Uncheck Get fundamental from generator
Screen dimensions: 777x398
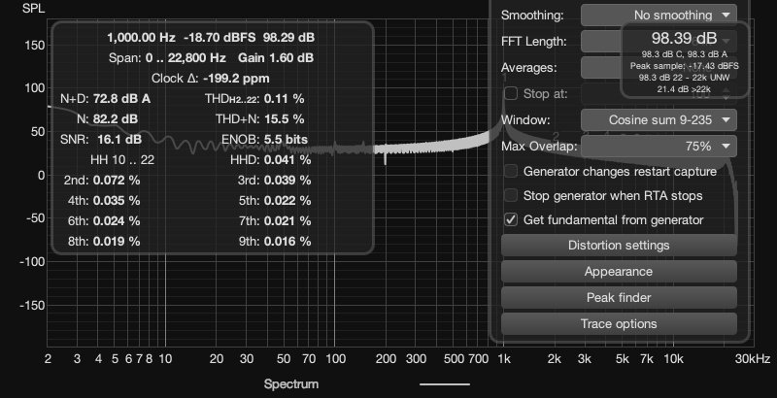pyautogui.click(x=512, y=220)
